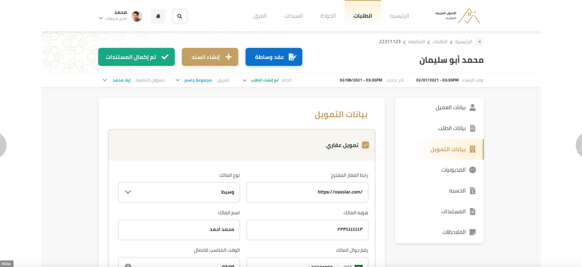Click the search magnifier icon
This screenshot has width=582, height=267.
tap(180, 16)
